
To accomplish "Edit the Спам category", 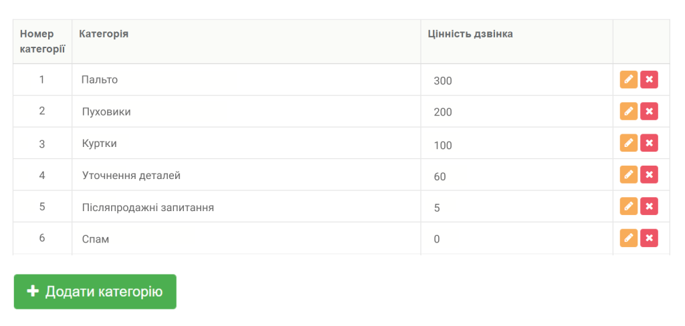I will coord(629,238).
